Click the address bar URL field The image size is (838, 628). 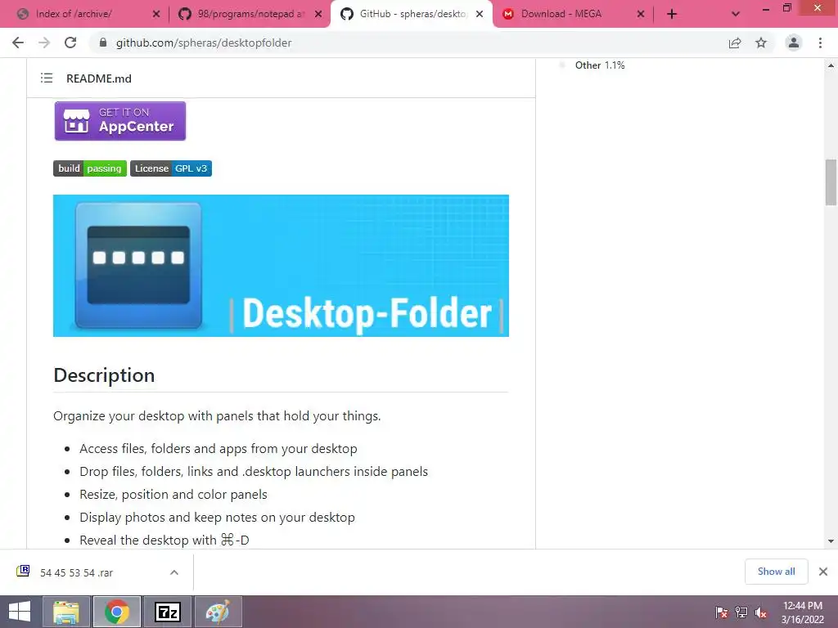point(406,43)
